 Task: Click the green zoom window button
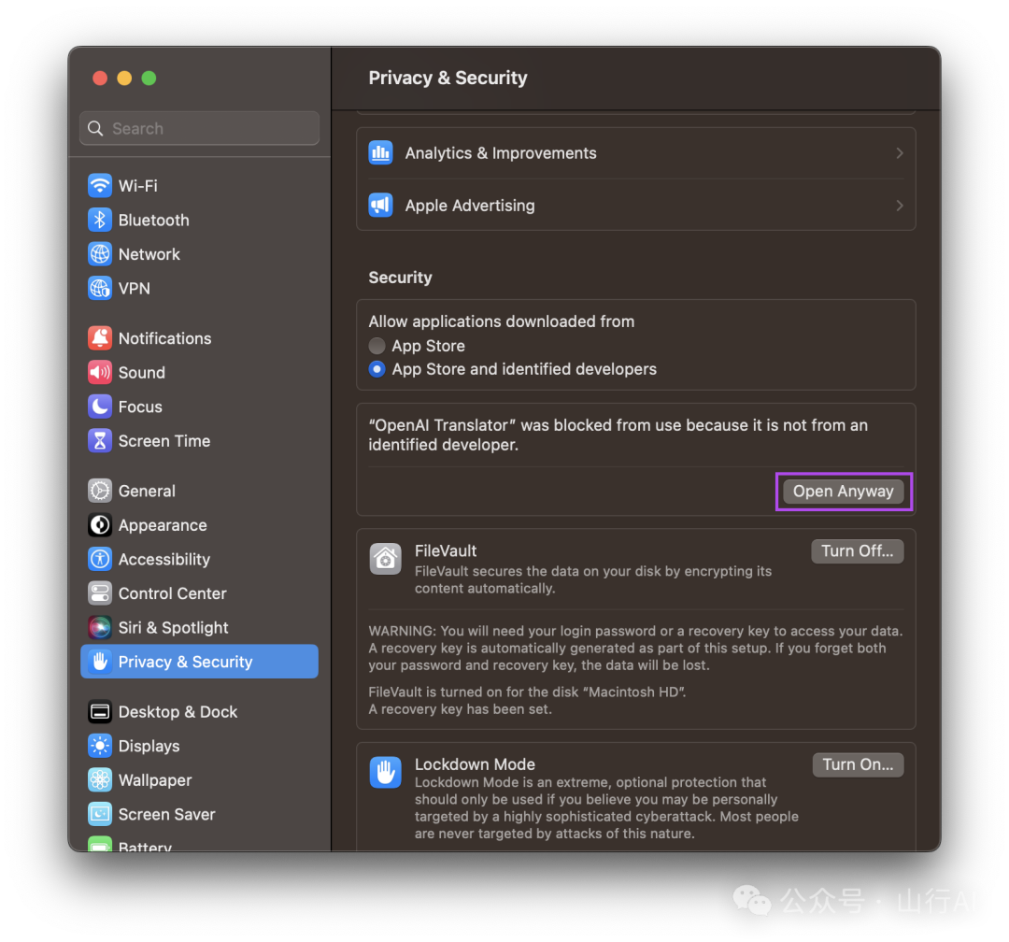pos(149,78)
